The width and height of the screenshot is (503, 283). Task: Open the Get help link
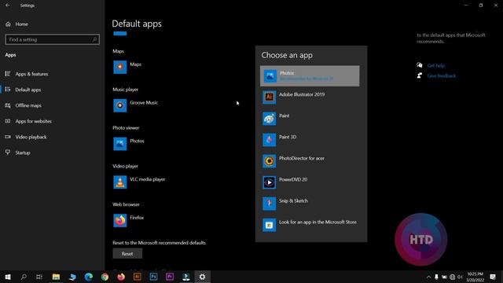point(435,65)
